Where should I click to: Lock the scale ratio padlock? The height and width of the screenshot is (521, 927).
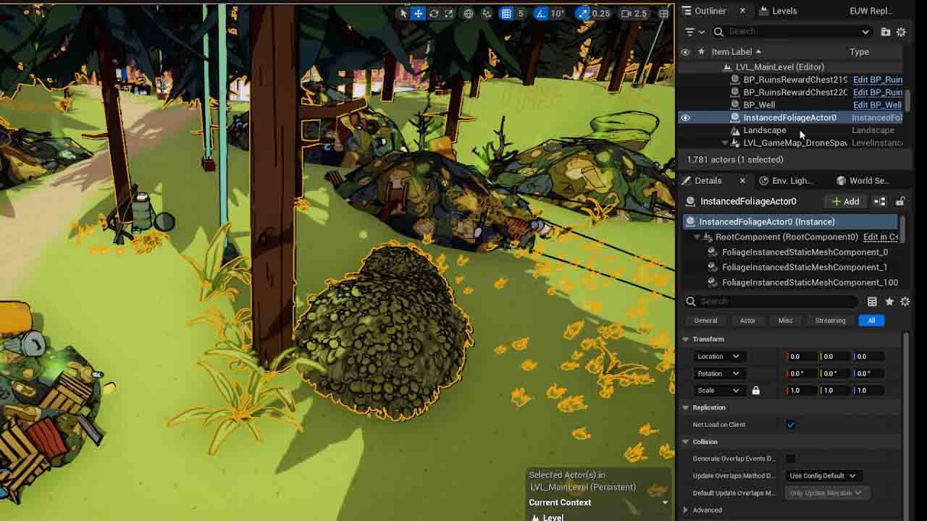coord(755,391)
